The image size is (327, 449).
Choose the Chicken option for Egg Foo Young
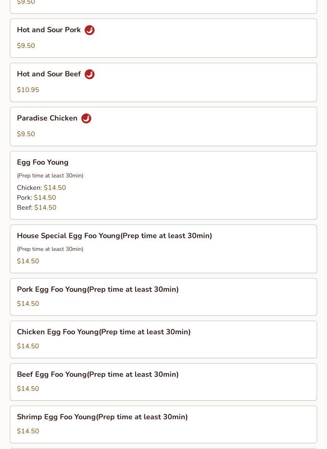tap(41, 188)
